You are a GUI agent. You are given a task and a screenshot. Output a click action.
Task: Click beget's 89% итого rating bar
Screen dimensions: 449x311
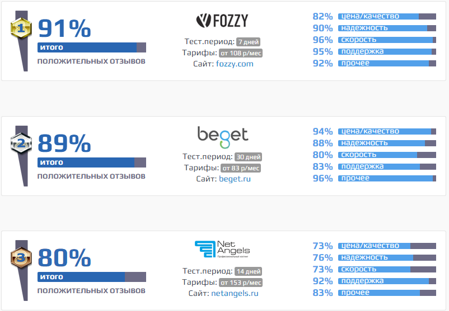click(92, 162)
